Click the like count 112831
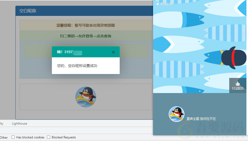The image size is (248, 141). tap(238, 88)
